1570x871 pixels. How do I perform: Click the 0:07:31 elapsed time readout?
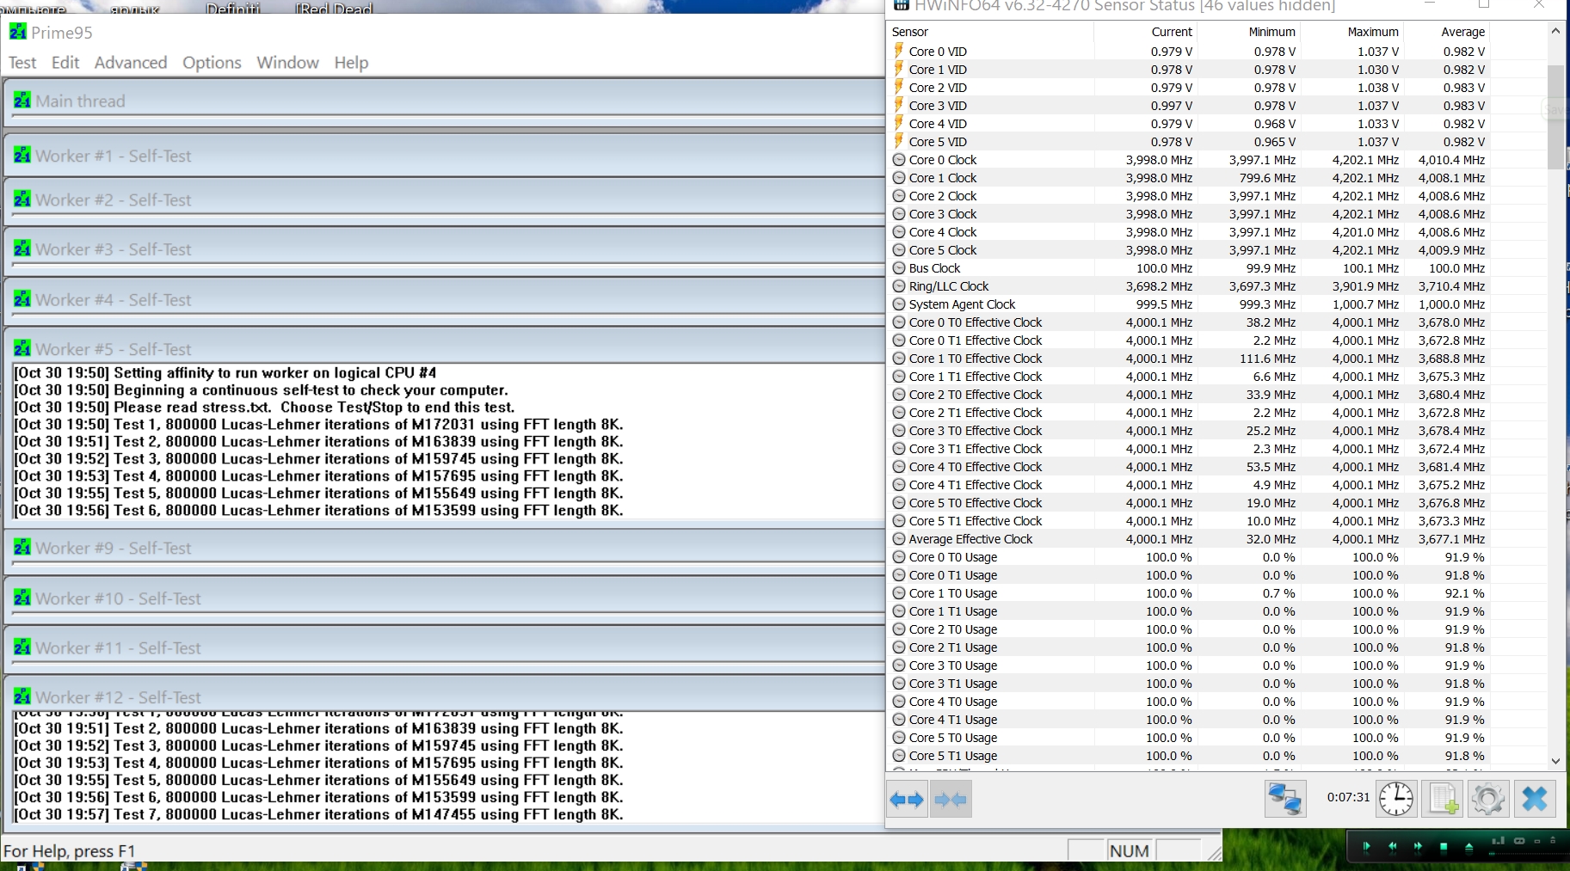1348,797
